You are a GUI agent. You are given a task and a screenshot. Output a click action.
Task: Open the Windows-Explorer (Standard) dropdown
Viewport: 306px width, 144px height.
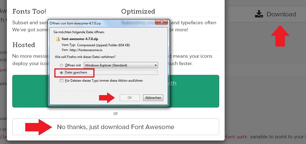click(121, 65)
